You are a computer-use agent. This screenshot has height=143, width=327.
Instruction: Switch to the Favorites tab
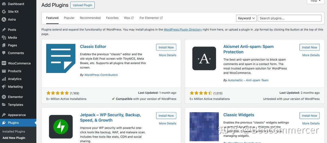tap(112, 18)
